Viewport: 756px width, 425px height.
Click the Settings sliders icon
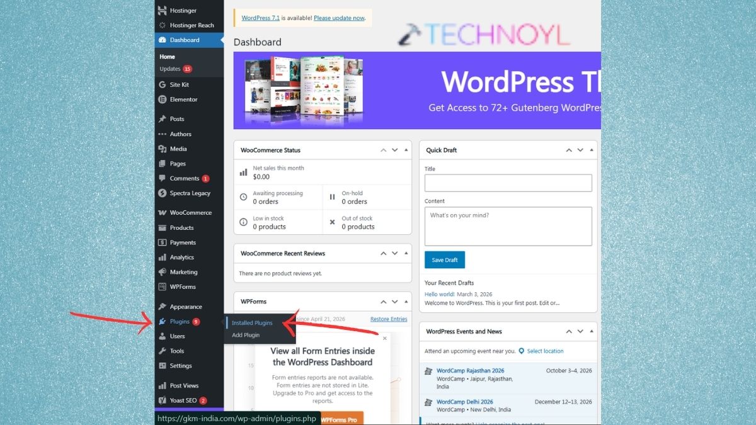pos(163,366)
